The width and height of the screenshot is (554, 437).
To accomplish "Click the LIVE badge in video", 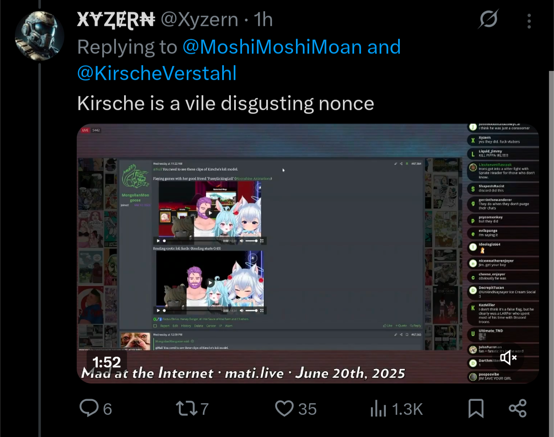I will tap(85, 130).
